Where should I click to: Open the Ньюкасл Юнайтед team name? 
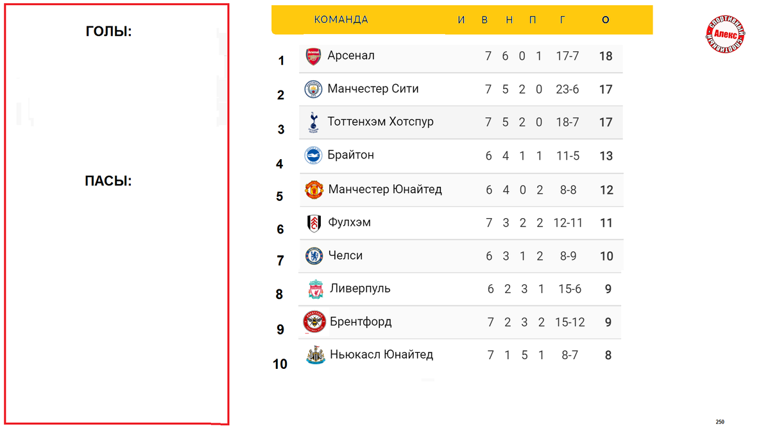point(382,355)
